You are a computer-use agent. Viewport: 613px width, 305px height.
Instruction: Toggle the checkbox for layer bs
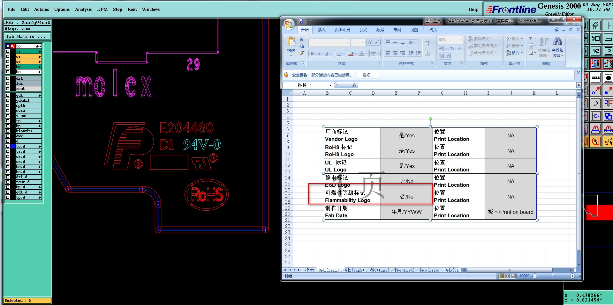(8, 67)
